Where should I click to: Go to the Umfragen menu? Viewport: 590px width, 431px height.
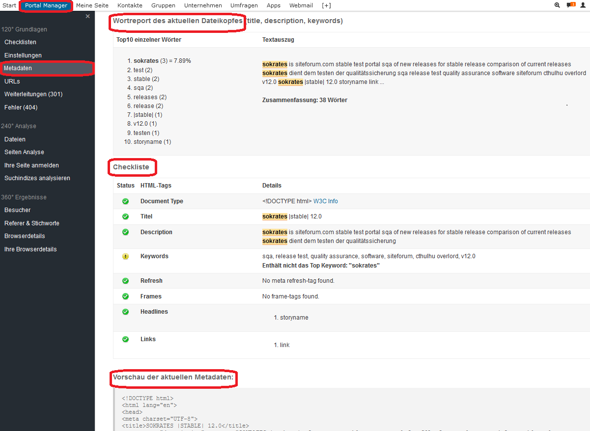(x=244, y=5)
